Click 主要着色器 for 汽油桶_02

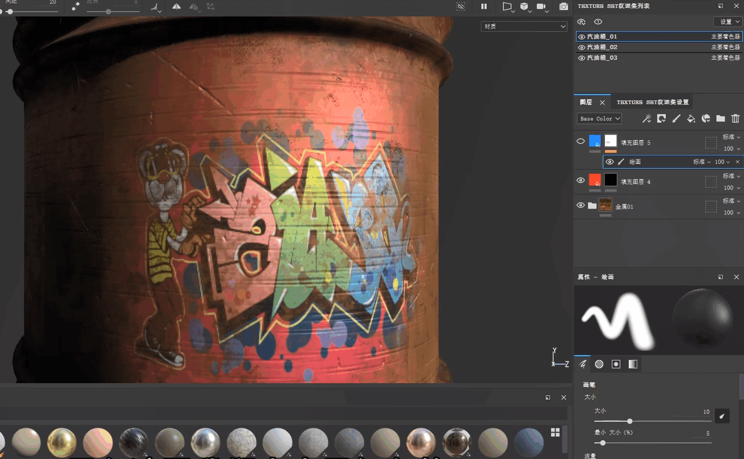tap(726, 47)
